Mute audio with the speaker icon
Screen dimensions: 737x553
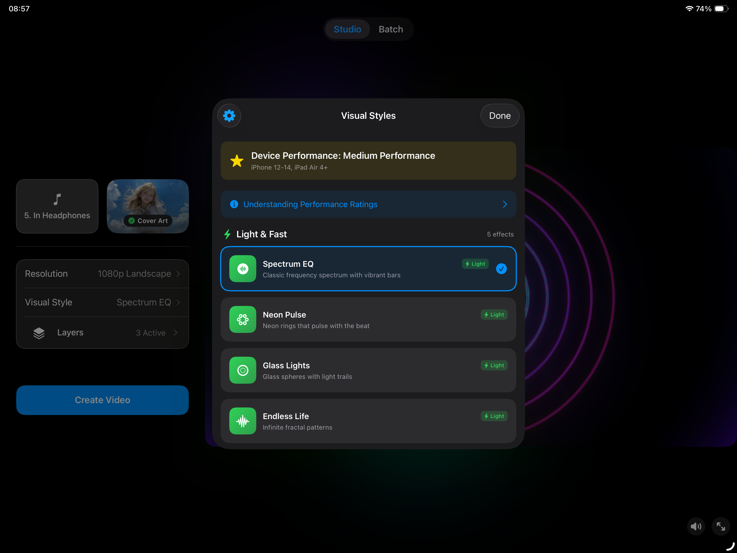(696, 527)
